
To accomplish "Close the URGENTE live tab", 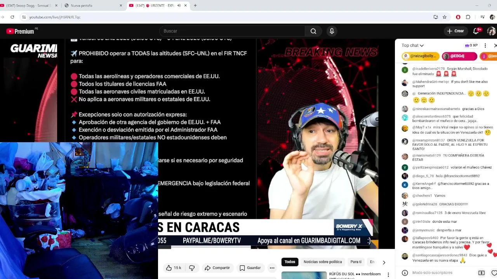I will pos(186,5).
